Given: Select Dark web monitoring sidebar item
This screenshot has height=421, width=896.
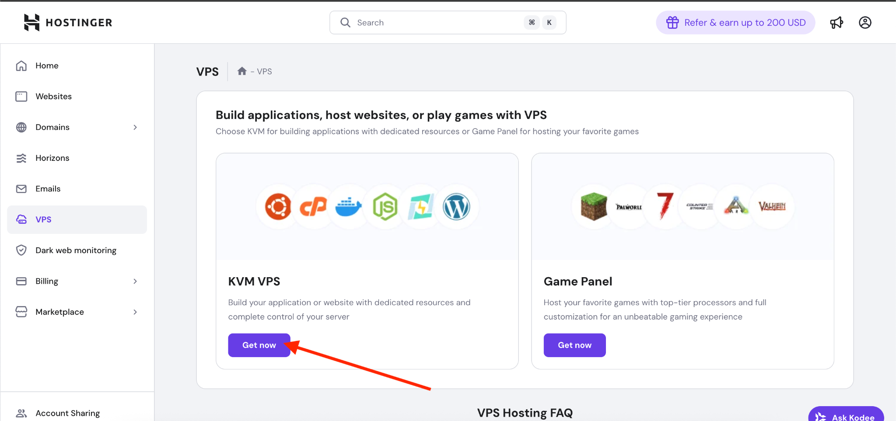Looking at the screenshot, I should click(76, 251).
